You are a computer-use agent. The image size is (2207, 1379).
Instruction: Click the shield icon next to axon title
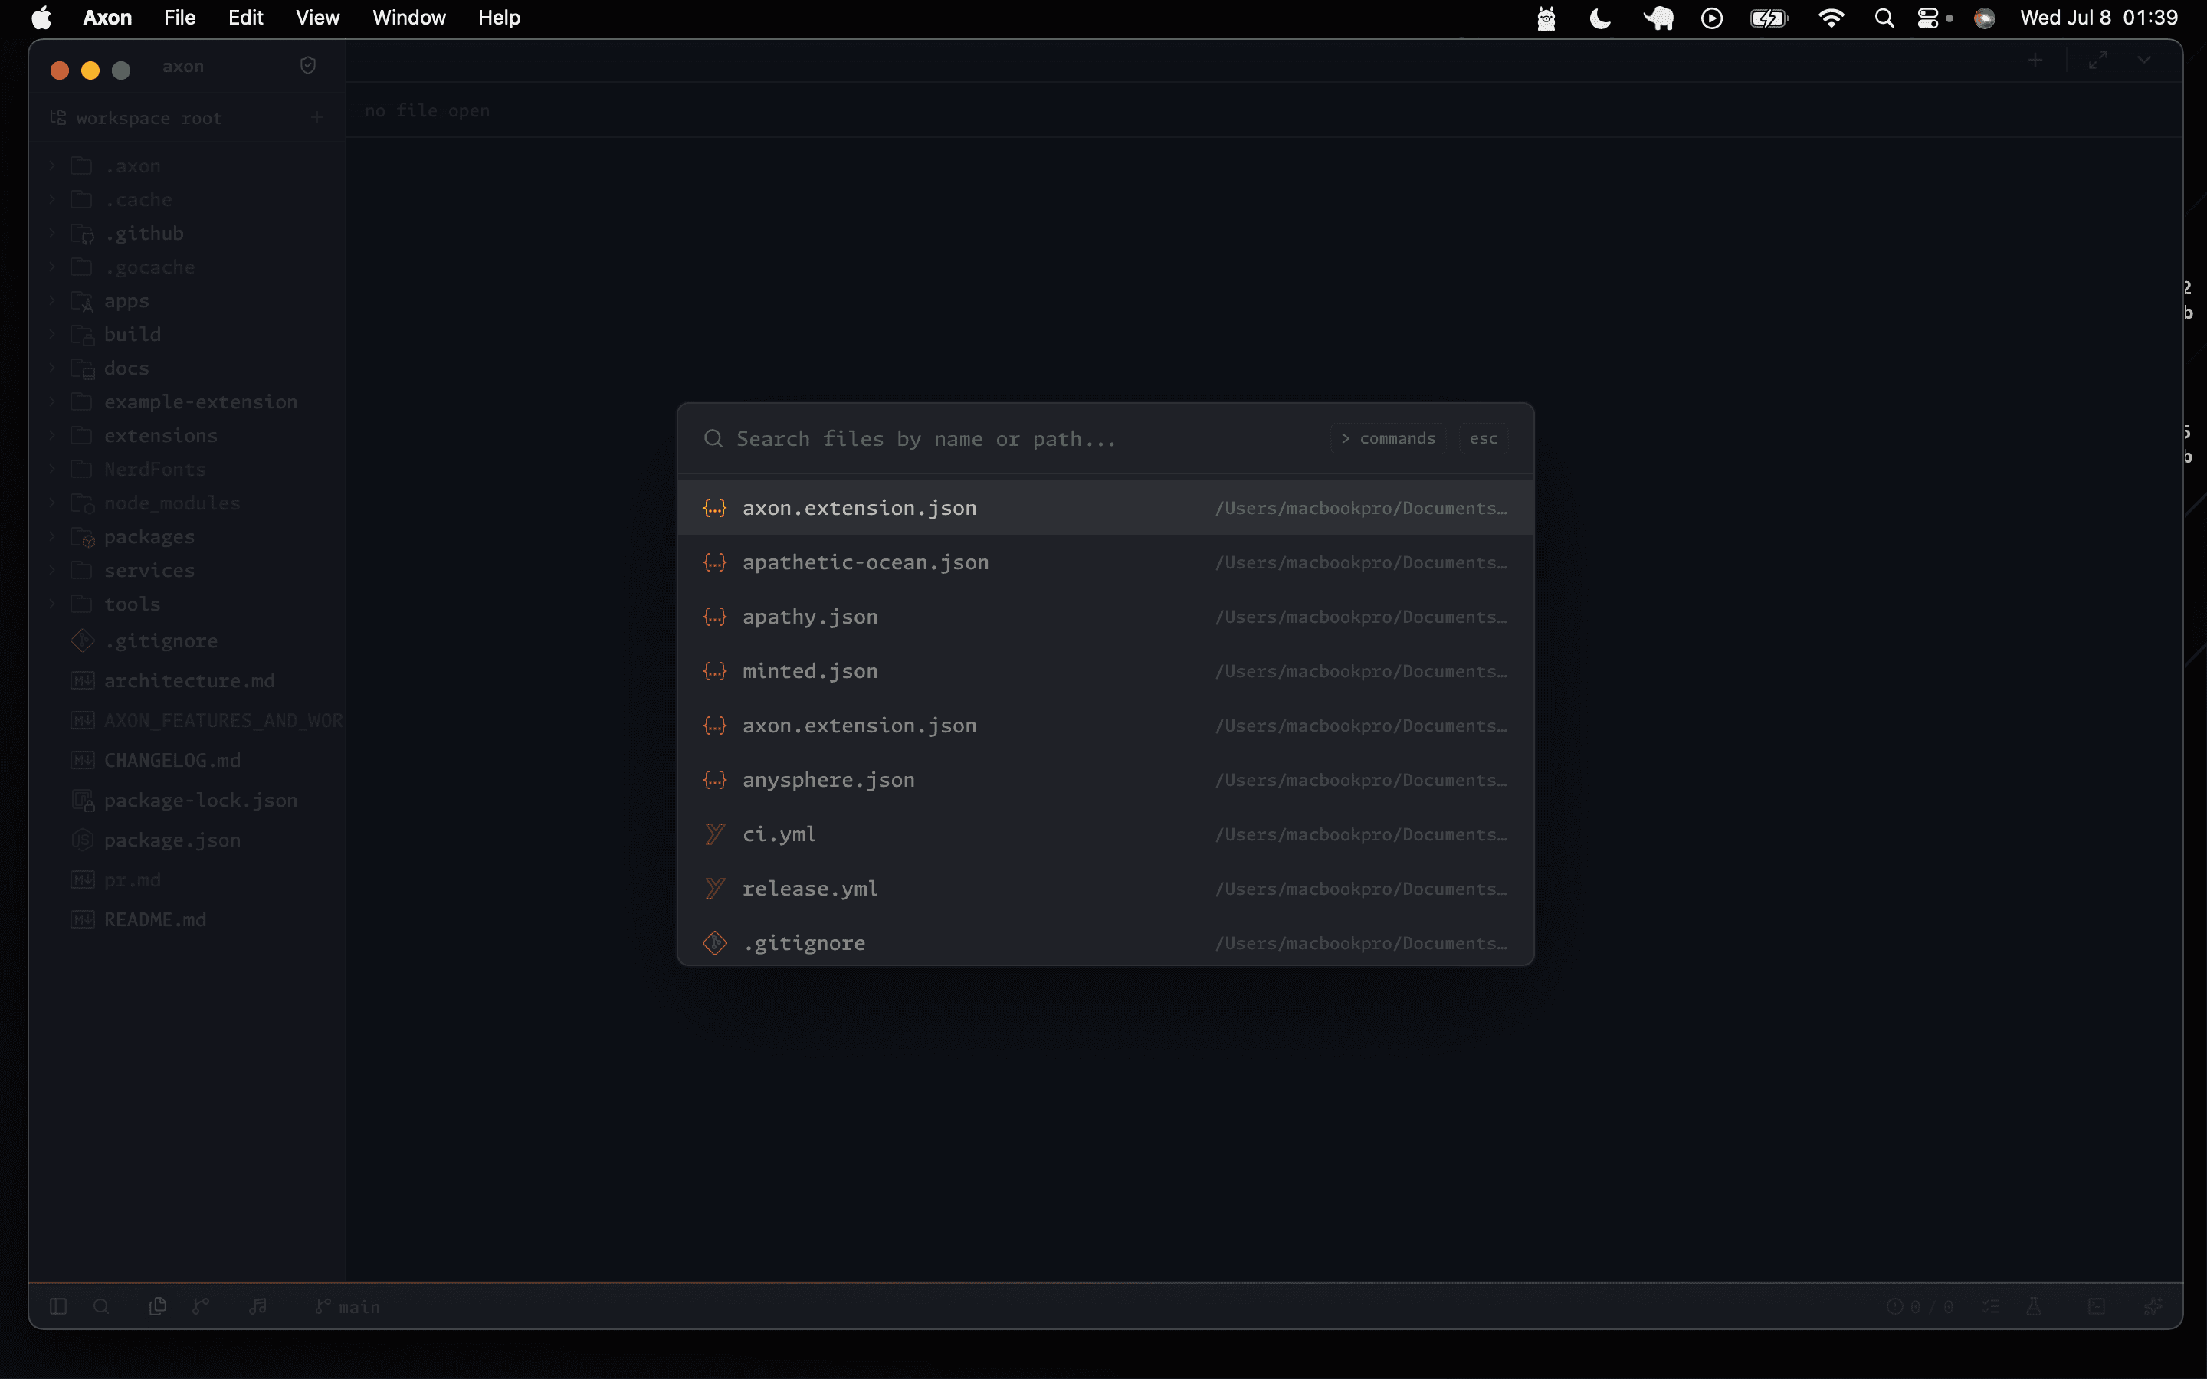[308, 66]
